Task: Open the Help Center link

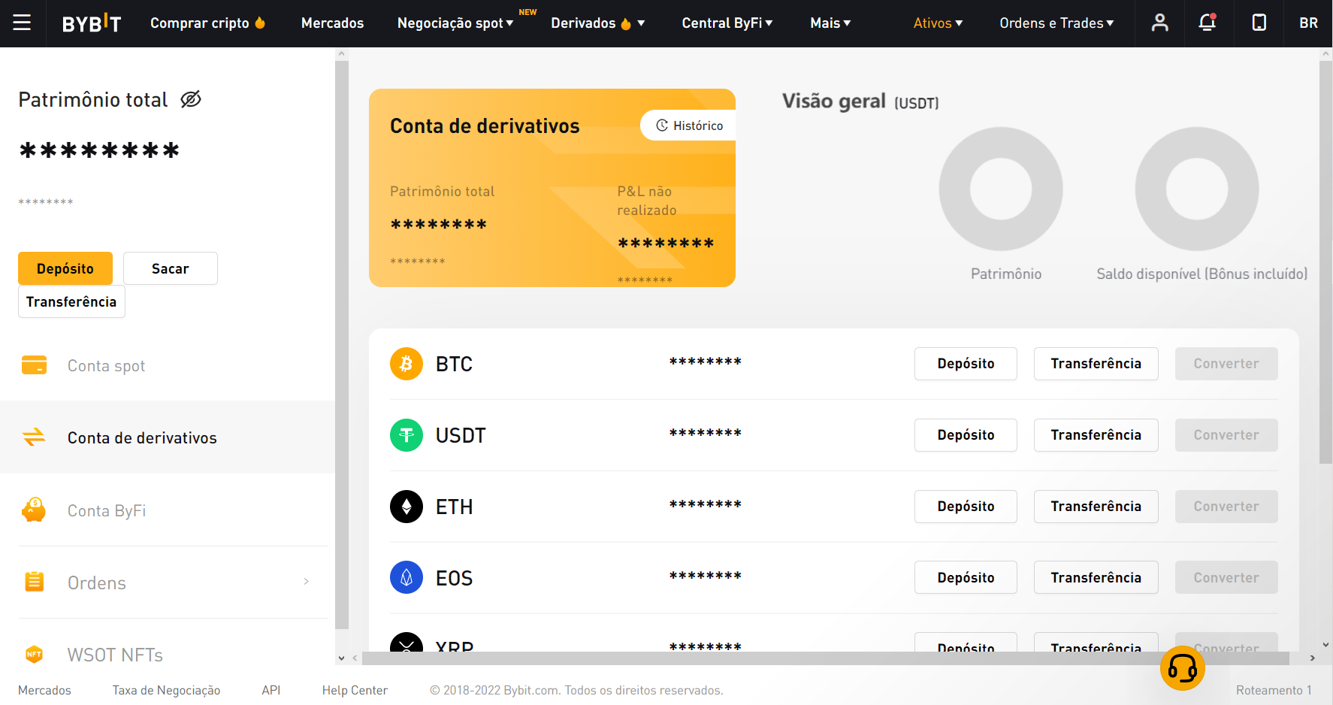Action: point(355,690)
